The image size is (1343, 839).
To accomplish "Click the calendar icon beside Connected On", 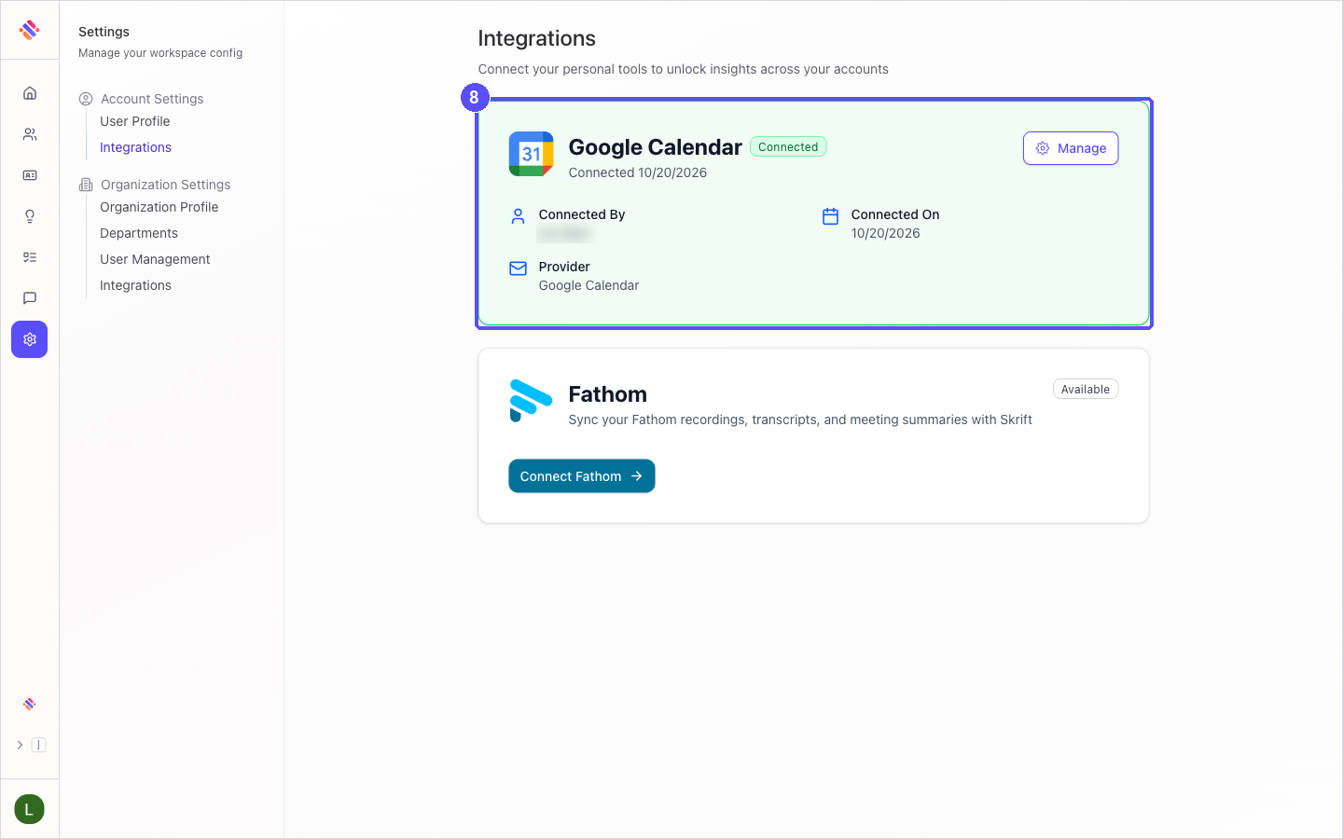I will (x=831, y=216).
